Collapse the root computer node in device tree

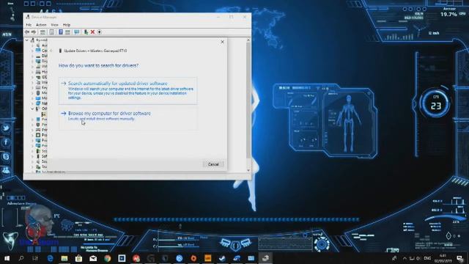[x=27, y=40]
